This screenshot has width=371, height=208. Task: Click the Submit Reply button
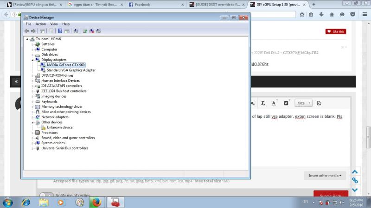pyautogui.click(x=331, y=194)
